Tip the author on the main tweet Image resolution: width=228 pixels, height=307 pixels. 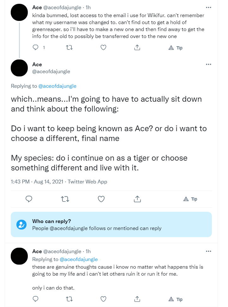point(190,199)
